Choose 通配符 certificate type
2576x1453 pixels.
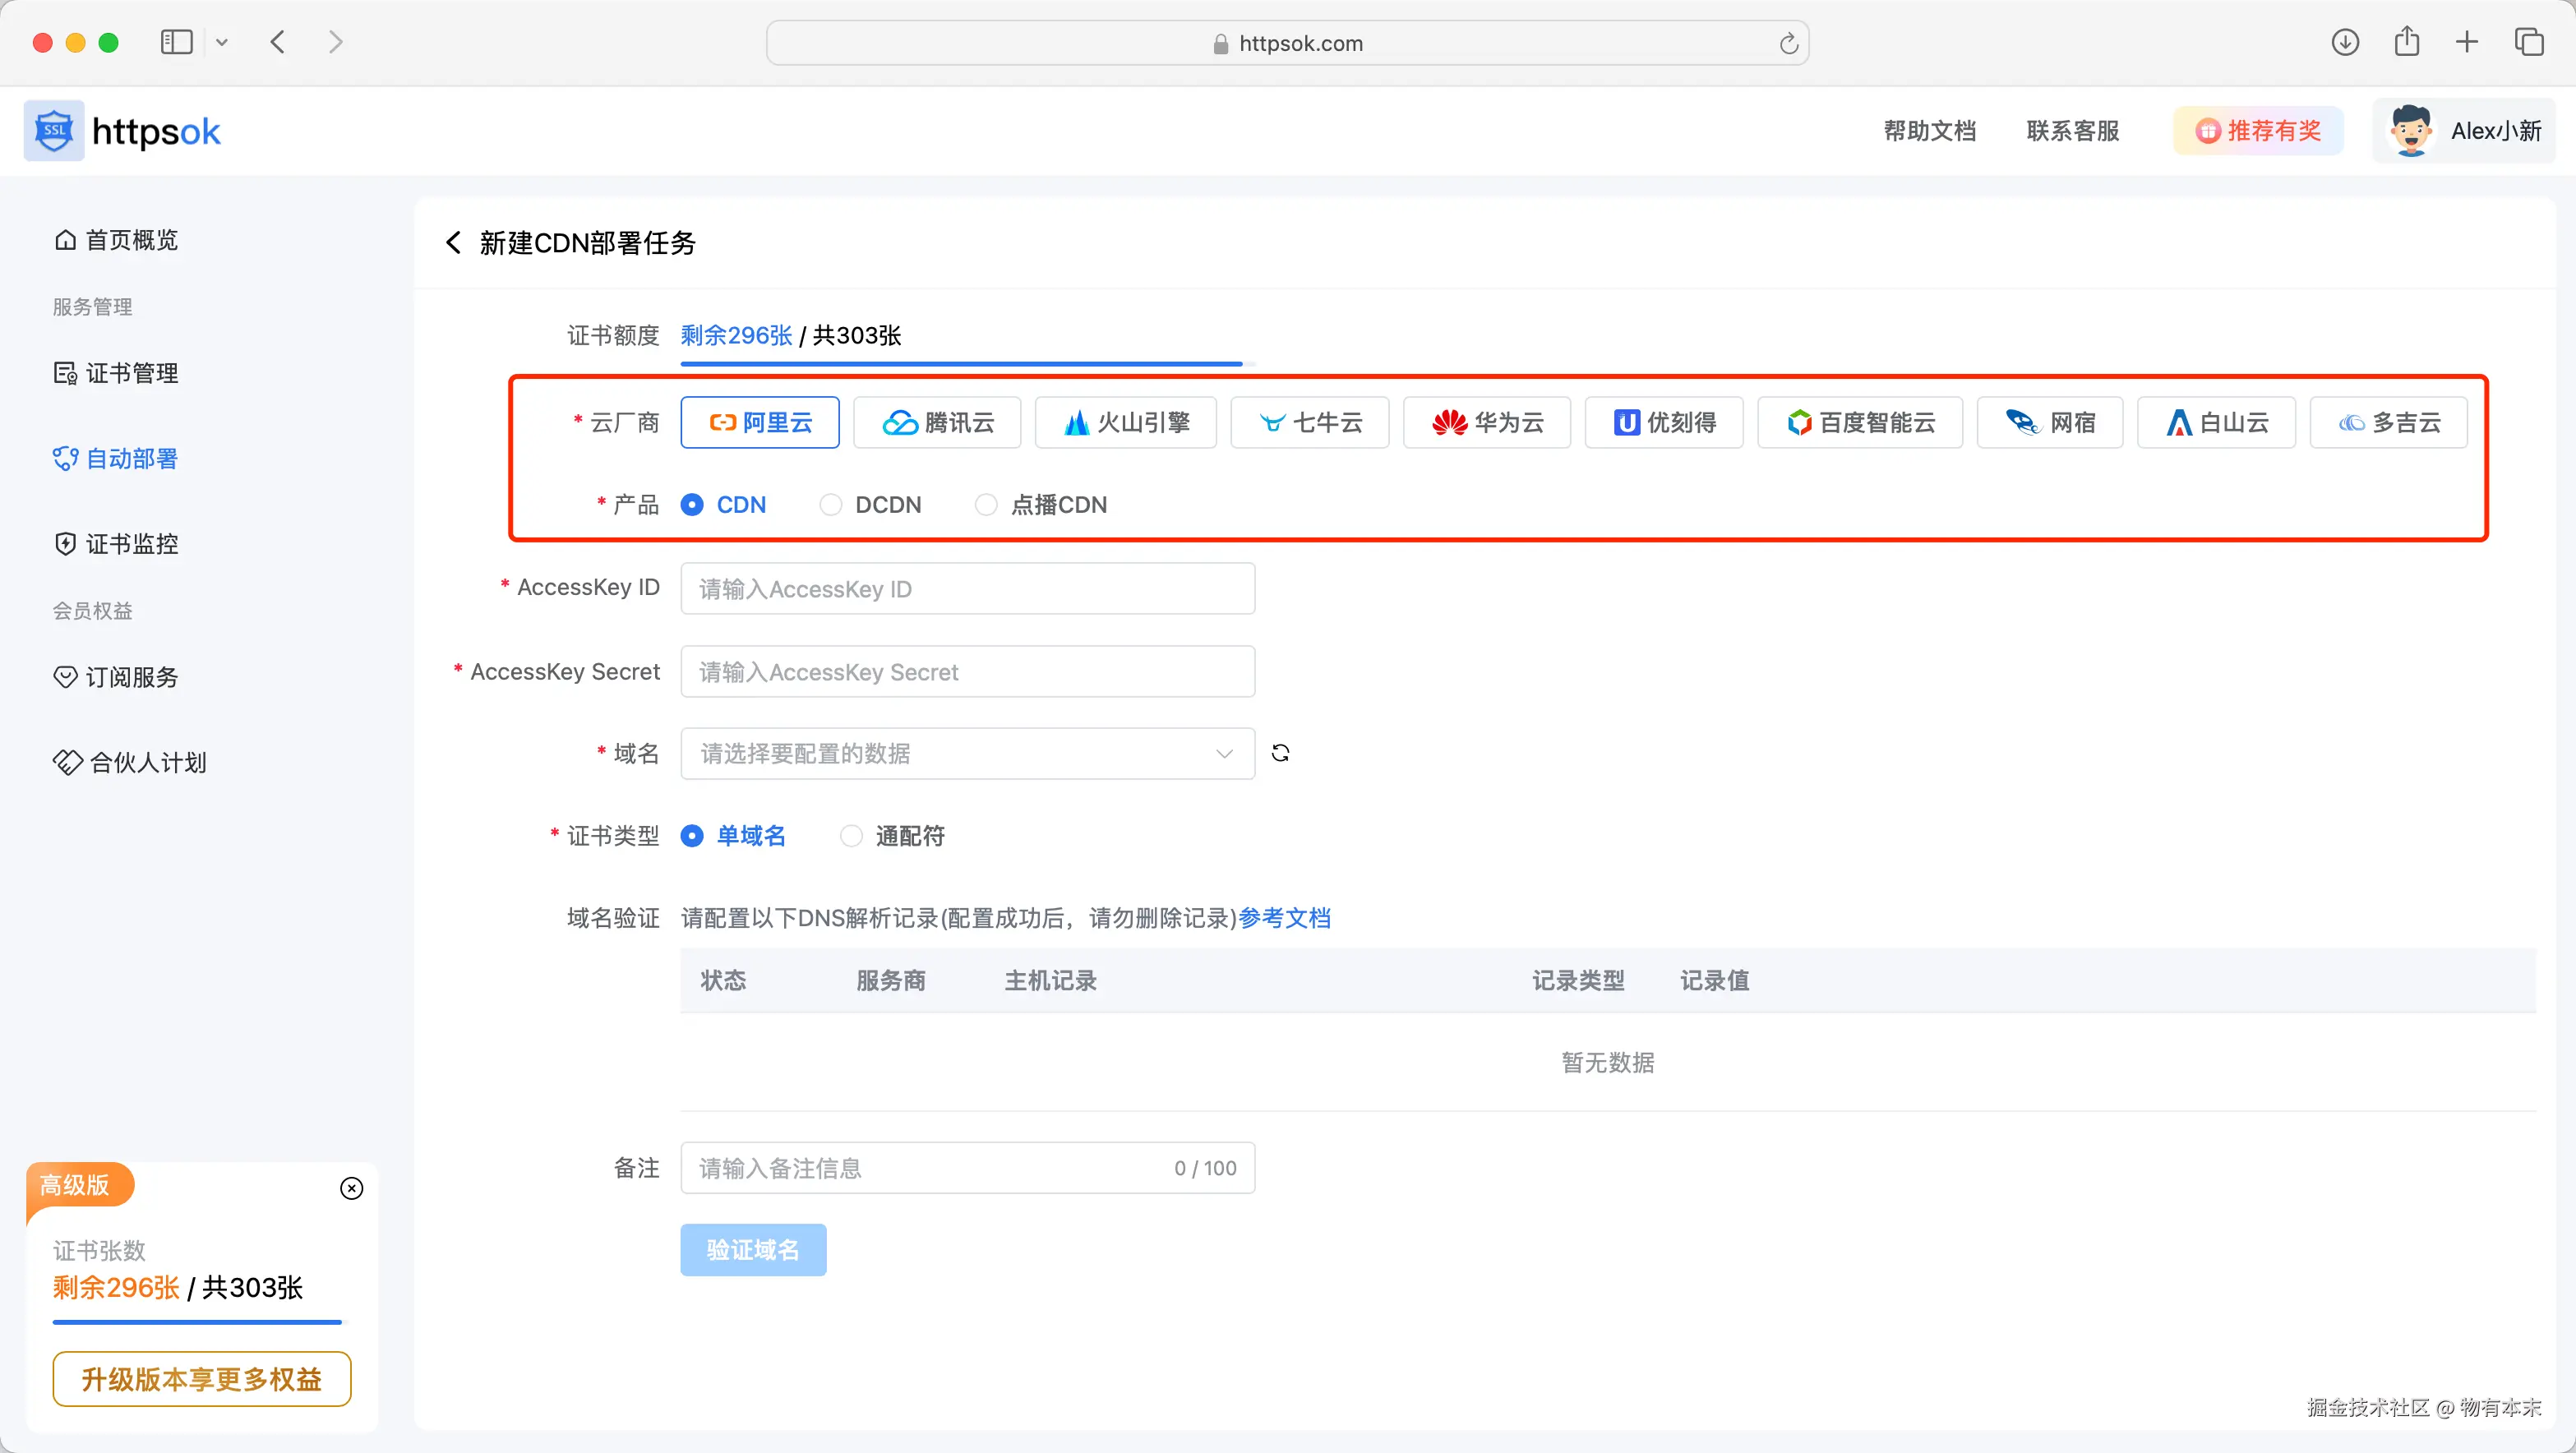coord(851,836)
